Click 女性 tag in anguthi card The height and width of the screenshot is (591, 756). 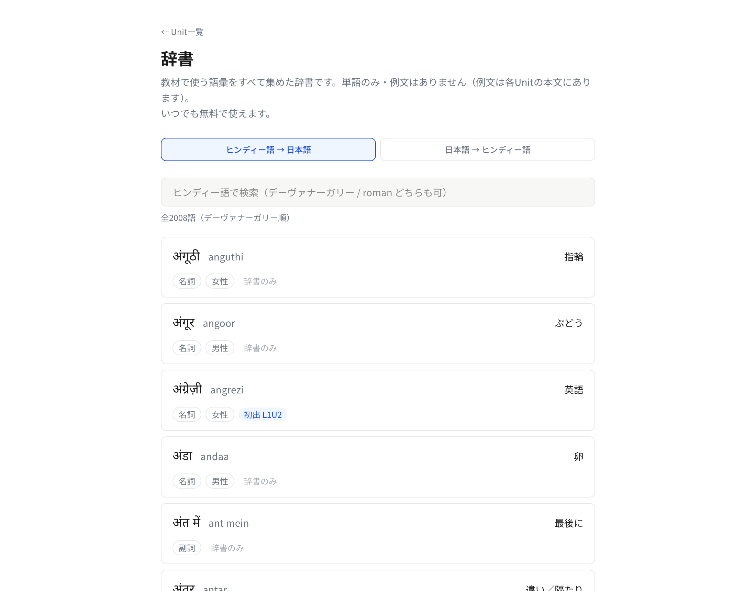tap(220, 281)
